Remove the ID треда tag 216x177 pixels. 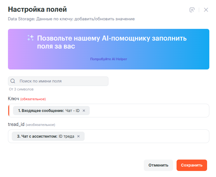click(x=79, y=136)
